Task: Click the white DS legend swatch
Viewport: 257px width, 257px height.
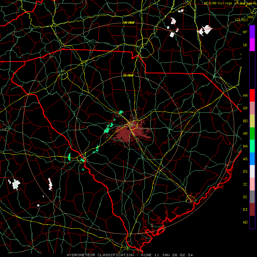Action: coord(252,171)
